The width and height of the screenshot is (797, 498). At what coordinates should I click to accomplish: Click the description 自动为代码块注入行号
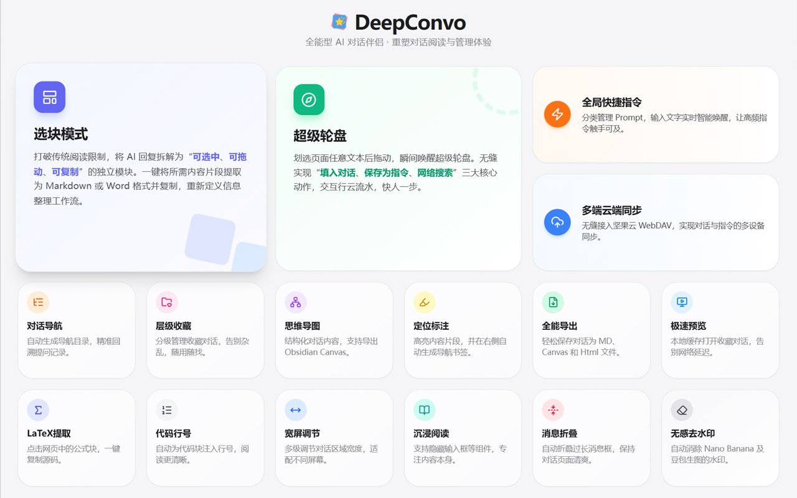[x=202, y=454]
